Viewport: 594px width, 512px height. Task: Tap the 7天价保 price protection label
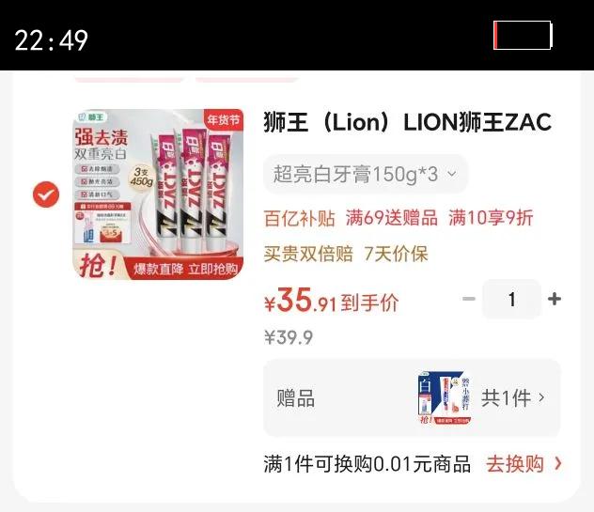(396, 254)
